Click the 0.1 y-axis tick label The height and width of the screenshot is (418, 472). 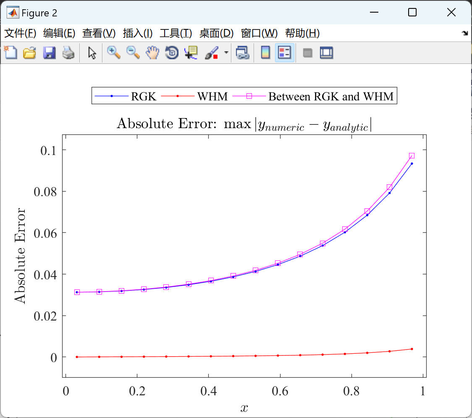48,150
